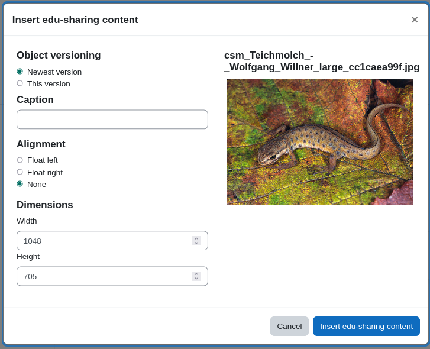Screen dimensions: 430x349
Task: Select None alignment option
Action: point(20,184)
